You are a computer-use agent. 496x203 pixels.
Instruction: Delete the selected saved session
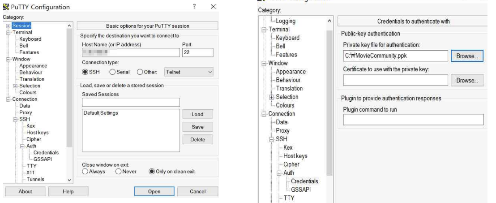coord(197,140)
